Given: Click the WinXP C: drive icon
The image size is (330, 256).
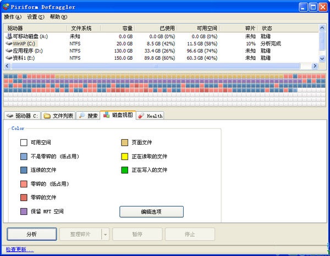Looking at the screenshot, I should (9, 43).
